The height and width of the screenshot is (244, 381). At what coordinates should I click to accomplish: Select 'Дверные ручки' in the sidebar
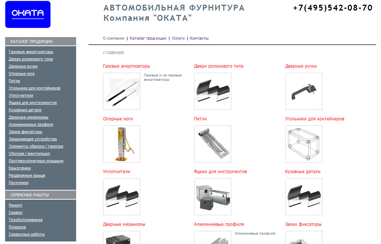[x=23, y=66]
